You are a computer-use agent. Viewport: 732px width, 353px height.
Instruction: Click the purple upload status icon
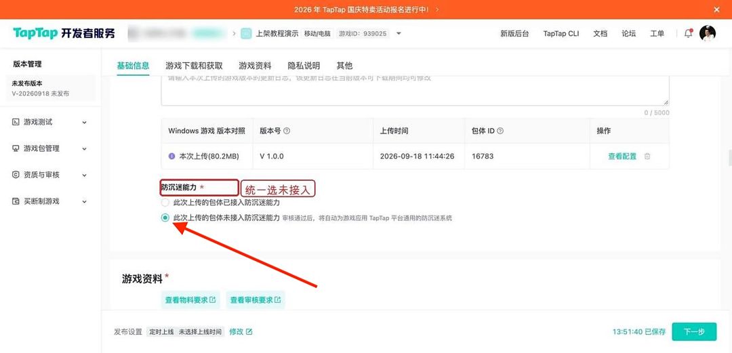(x=171, y=157)
